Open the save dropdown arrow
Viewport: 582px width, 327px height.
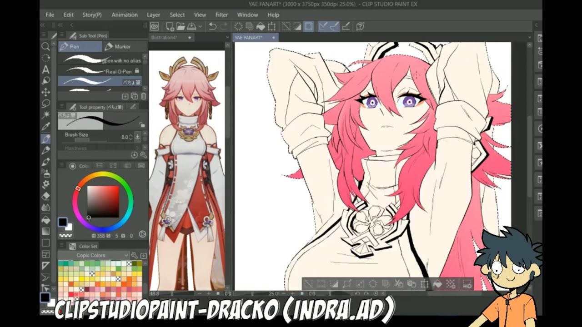pos(200,26)
